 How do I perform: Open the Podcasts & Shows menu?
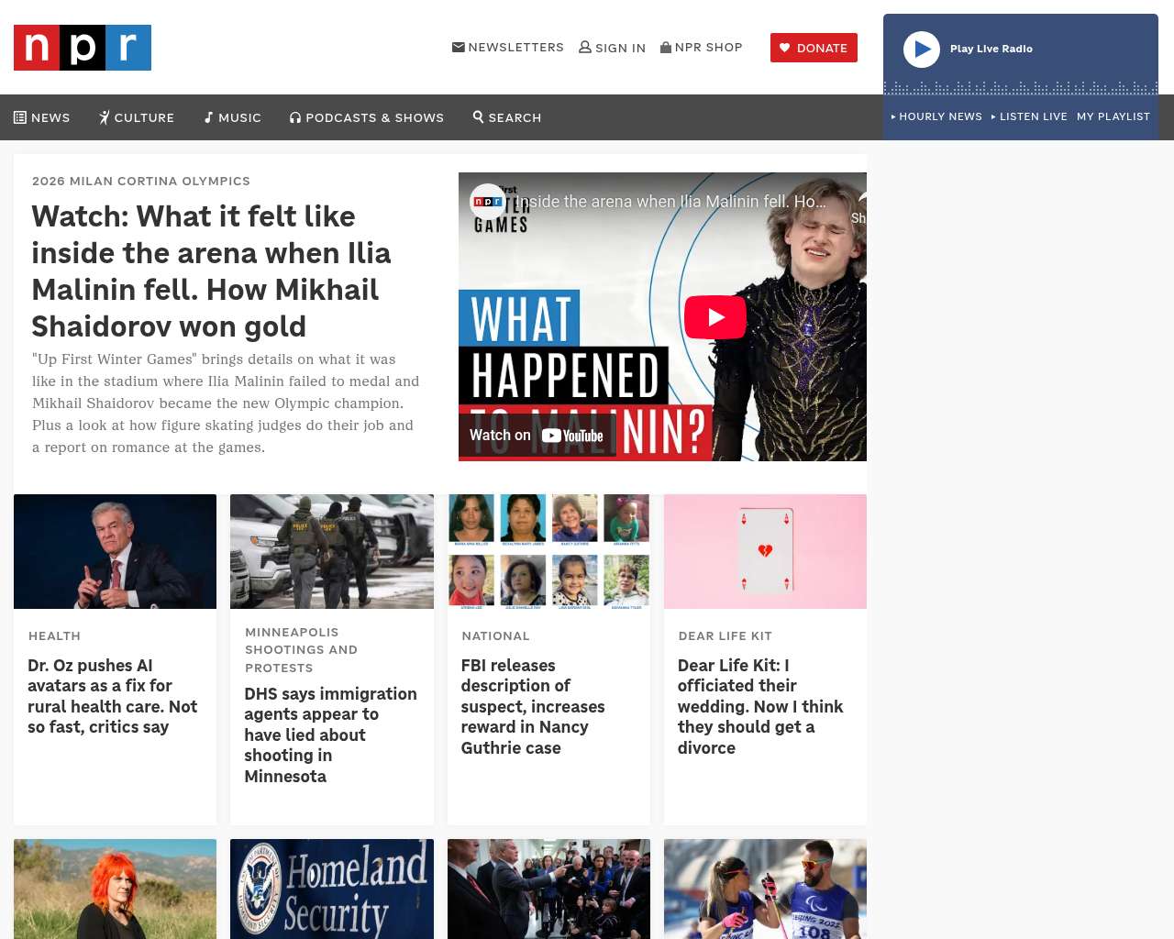(367, 117)
